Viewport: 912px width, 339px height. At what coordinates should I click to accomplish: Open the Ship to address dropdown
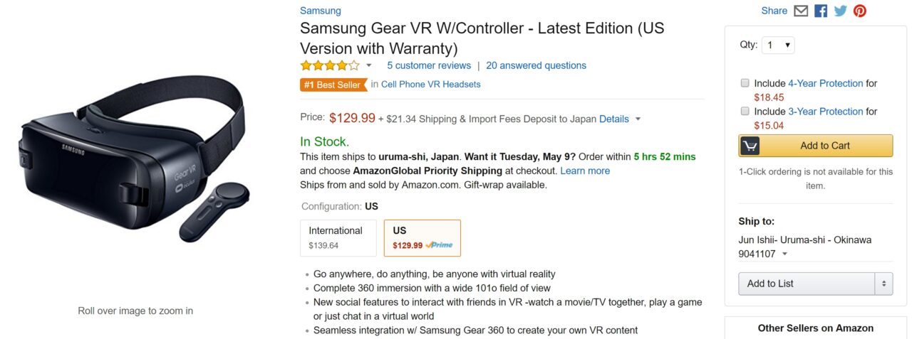tap(784, 254)
